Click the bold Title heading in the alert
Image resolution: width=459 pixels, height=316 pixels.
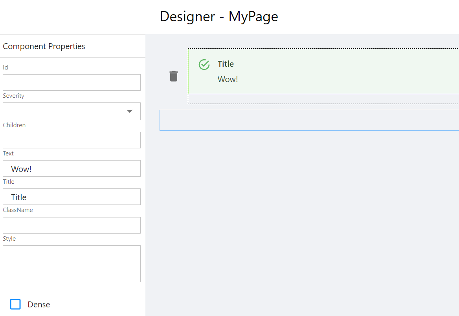pos(226,64)
